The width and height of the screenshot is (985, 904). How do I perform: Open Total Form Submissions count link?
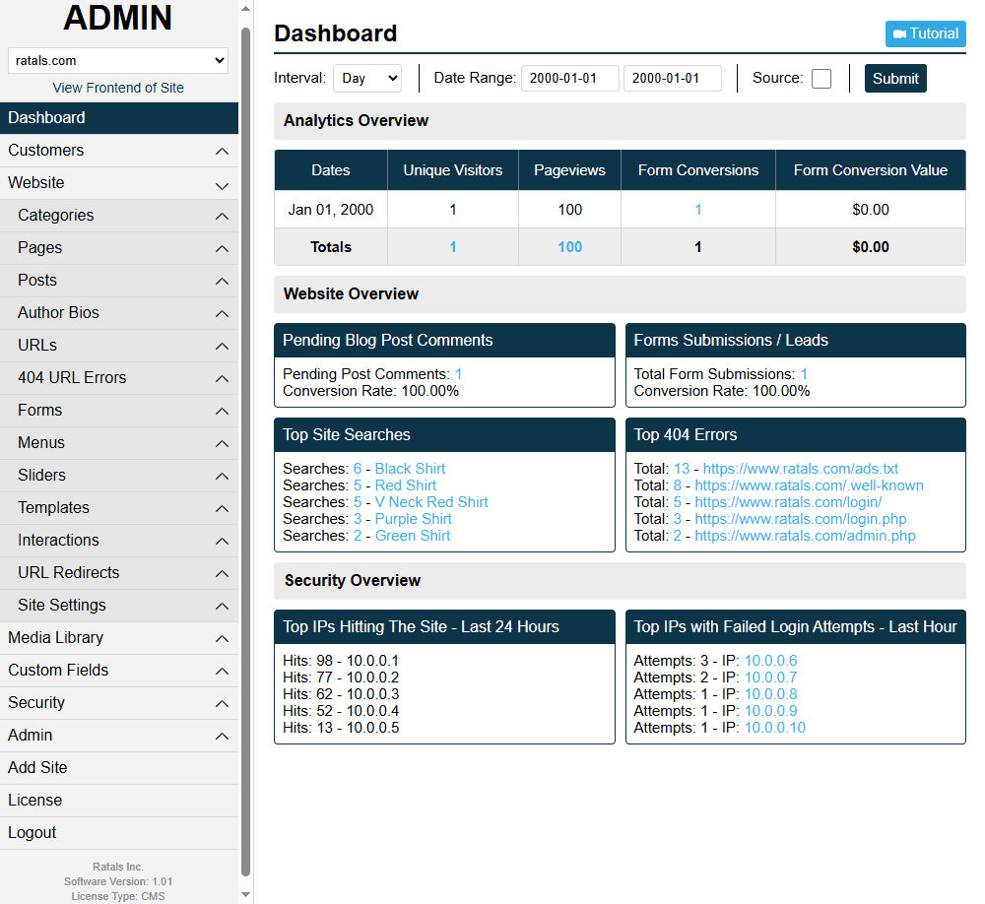[804, 374]
